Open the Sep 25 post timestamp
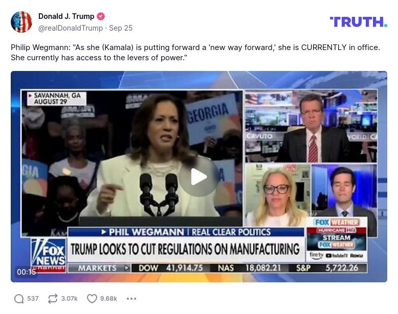 pos(121,28)
